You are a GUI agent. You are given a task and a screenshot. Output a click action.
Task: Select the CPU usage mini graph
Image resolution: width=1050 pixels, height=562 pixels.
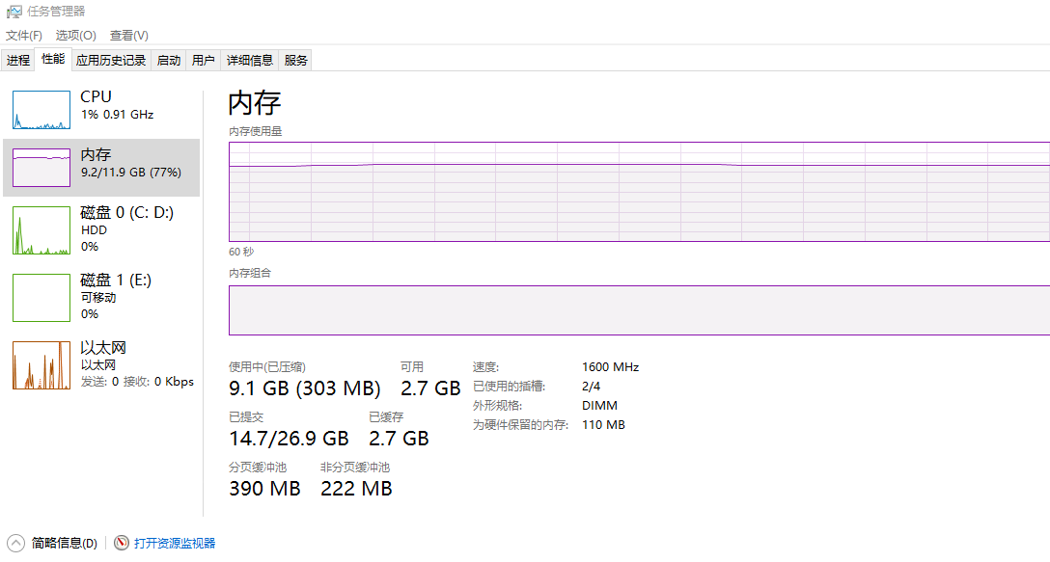(41, 110)
